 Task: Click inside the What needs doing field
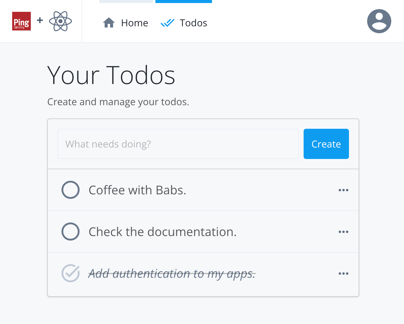(178, 144)
